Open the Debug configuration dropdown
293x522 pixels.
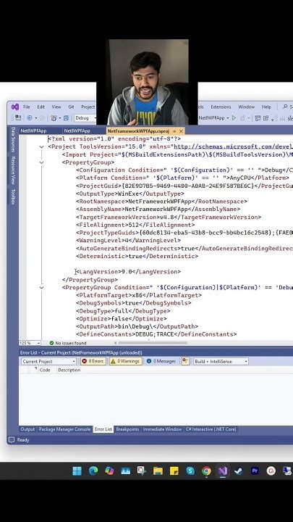[x=85, y=118]
